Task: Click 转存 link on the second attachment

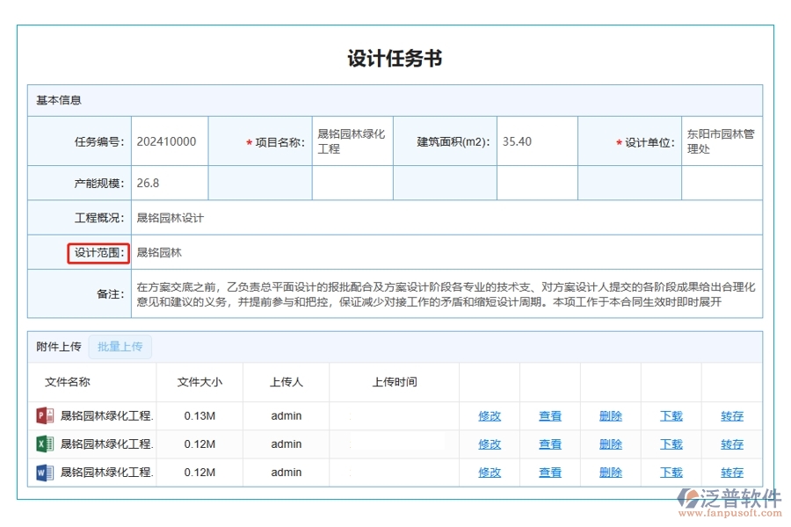Action: pyautogui.click(x=732, y=444)
